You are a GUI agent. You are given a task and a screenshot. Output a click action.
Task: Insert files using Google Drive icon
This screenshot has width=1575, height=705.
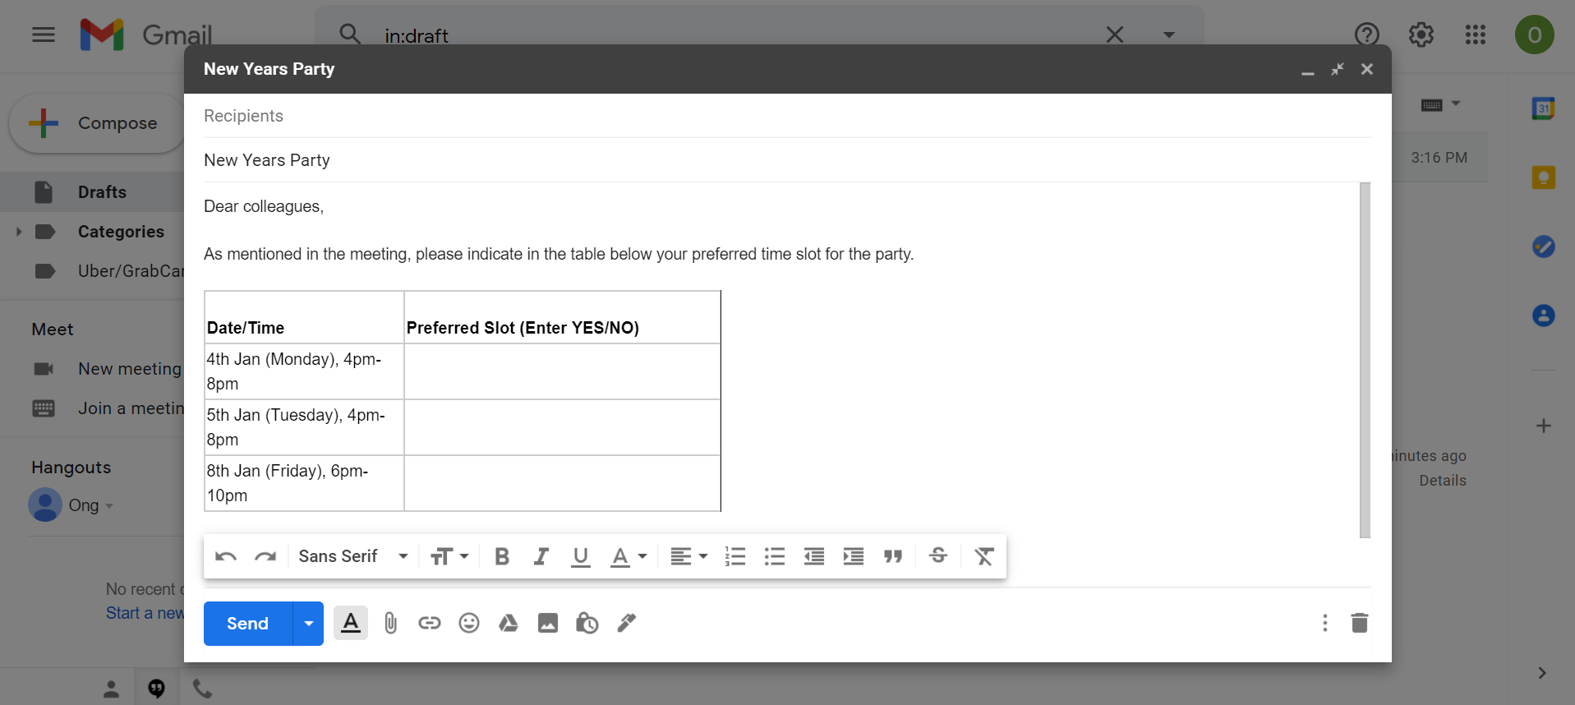[509, 624]
